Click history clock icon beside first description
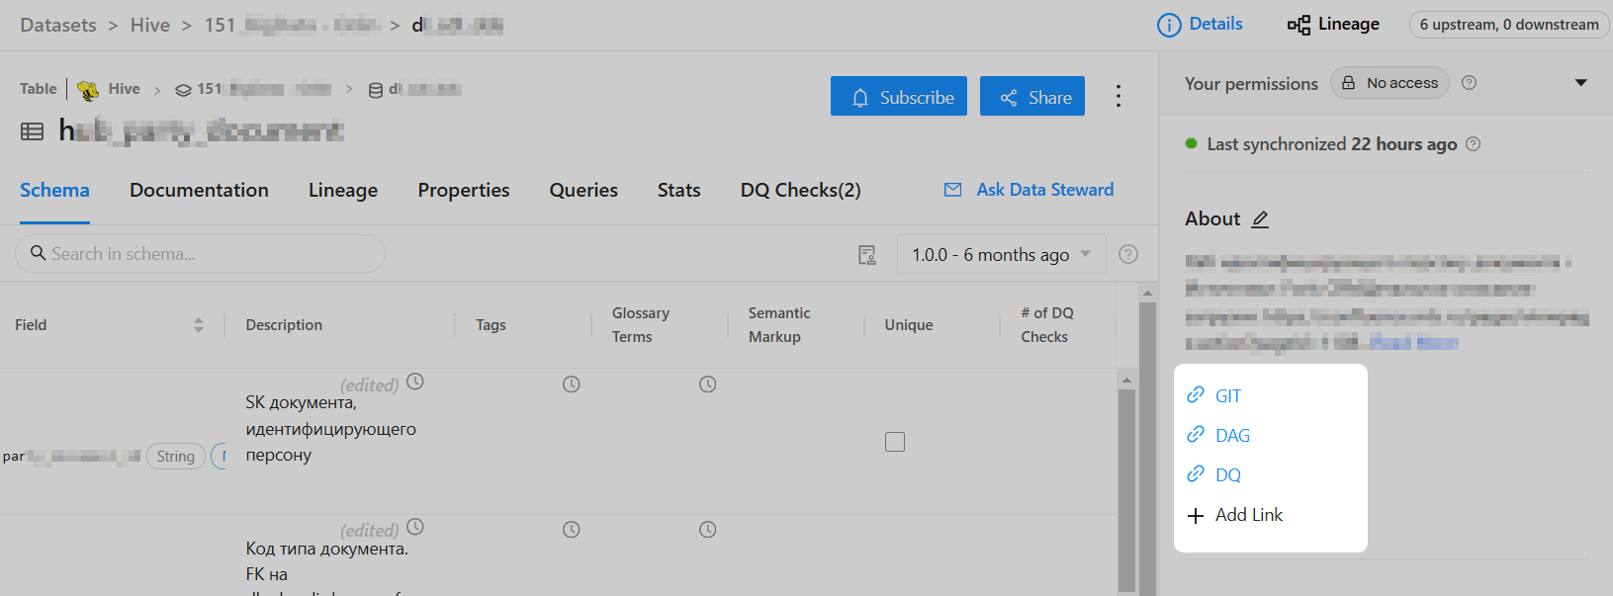 415,382
